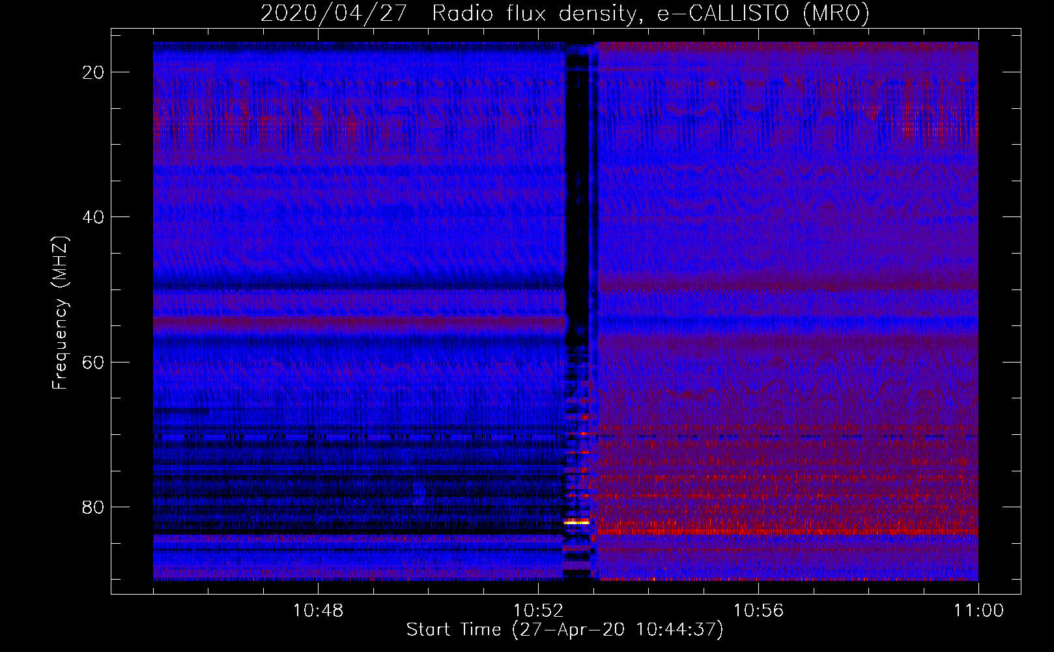
Task: Click the 80 frequency tick label
Action: pos(93,507)
